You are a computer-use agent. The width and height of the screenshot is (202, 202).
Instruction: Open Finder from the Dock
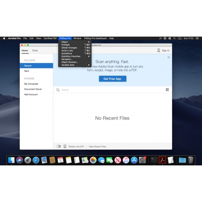(11, 160)
